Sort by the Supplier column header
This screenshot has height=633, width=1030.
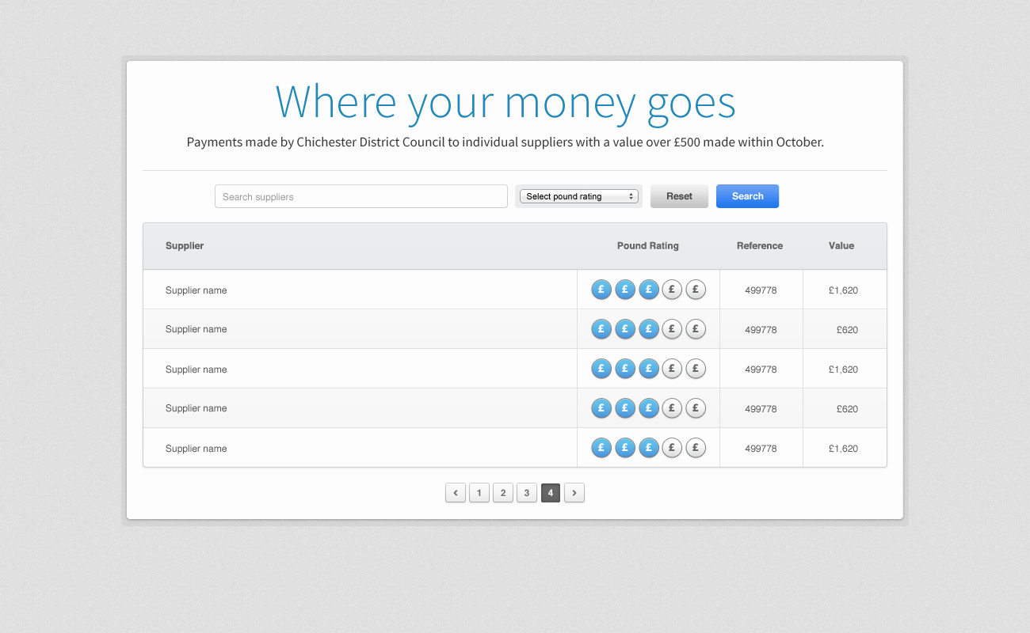coord(185,246)
